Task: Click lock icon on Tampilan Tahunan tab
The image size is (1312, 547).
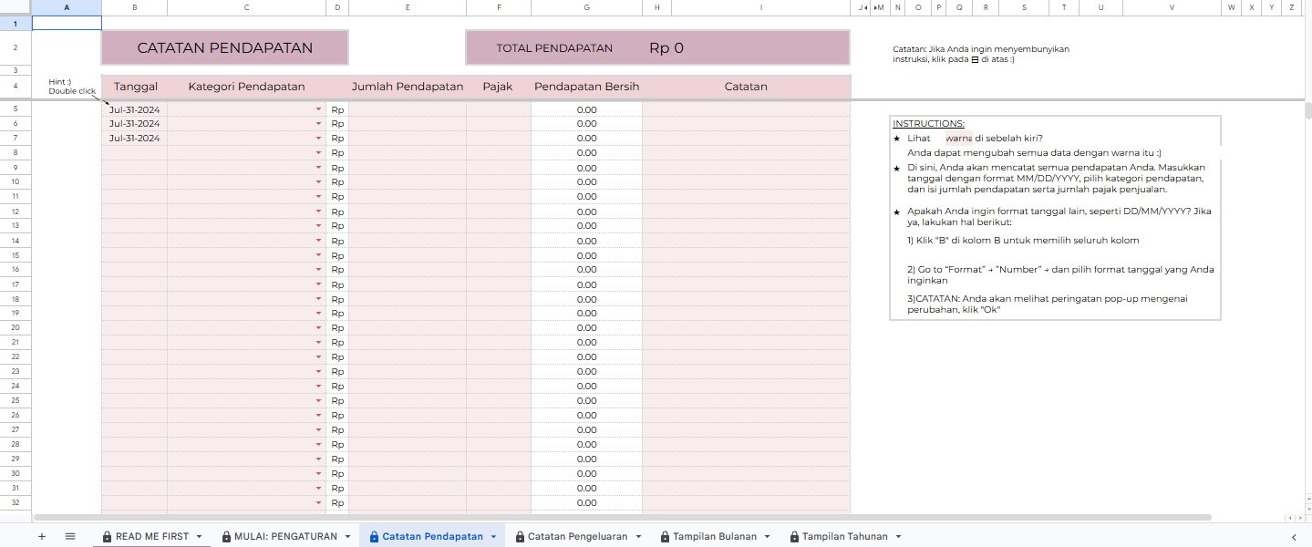Action: coord(794,537)
